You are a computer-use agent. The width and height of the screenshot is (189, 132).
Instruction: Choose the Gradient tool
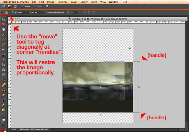click(3, 110)
